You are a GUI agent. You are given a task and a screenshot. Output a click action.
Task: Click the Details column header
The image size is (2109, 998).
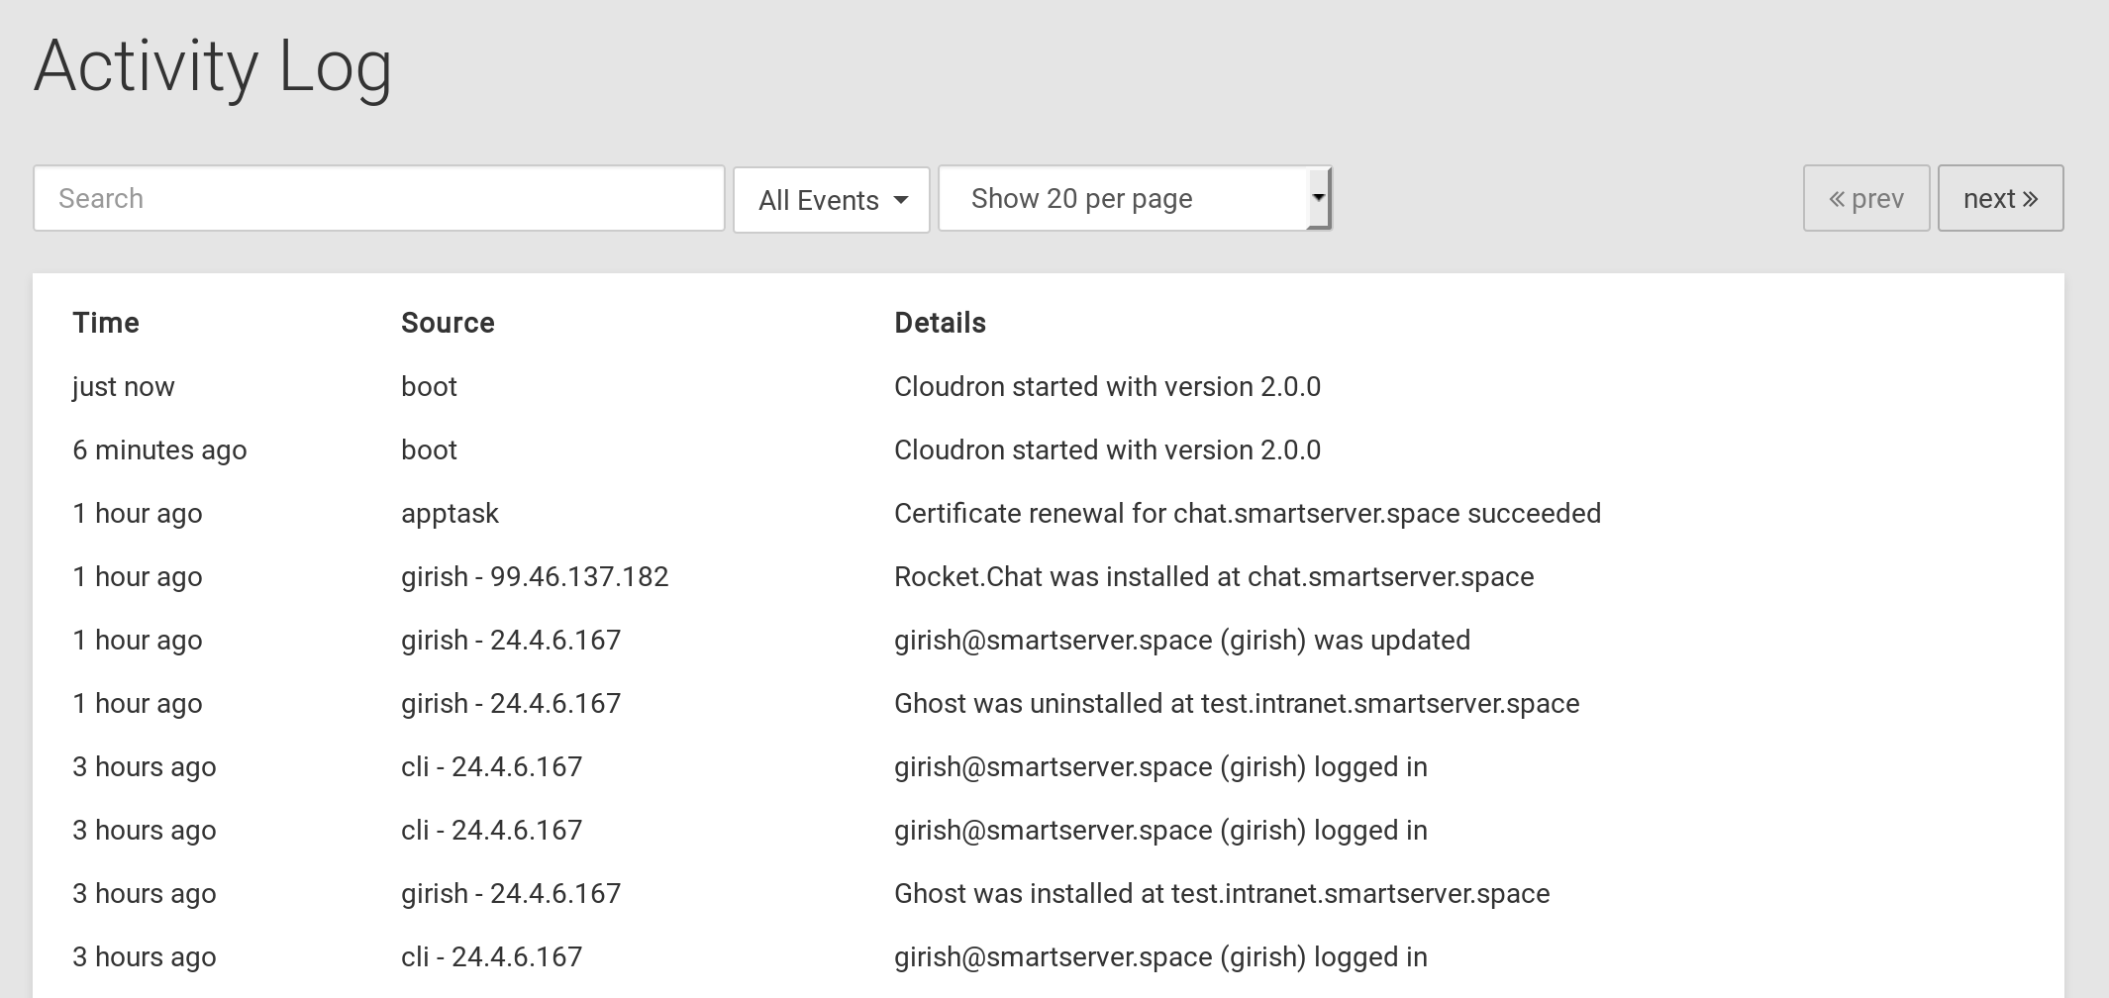(940, 323)
